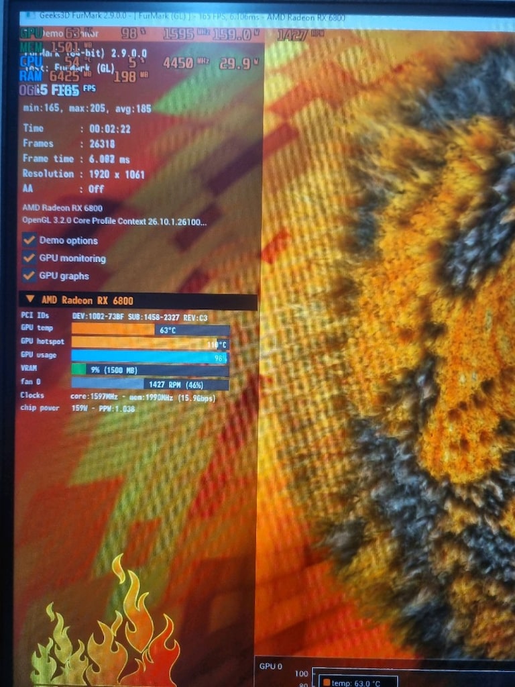Click the Time 00:02:22 value
This screenshot has height=687, width=515.
(109, 129)
